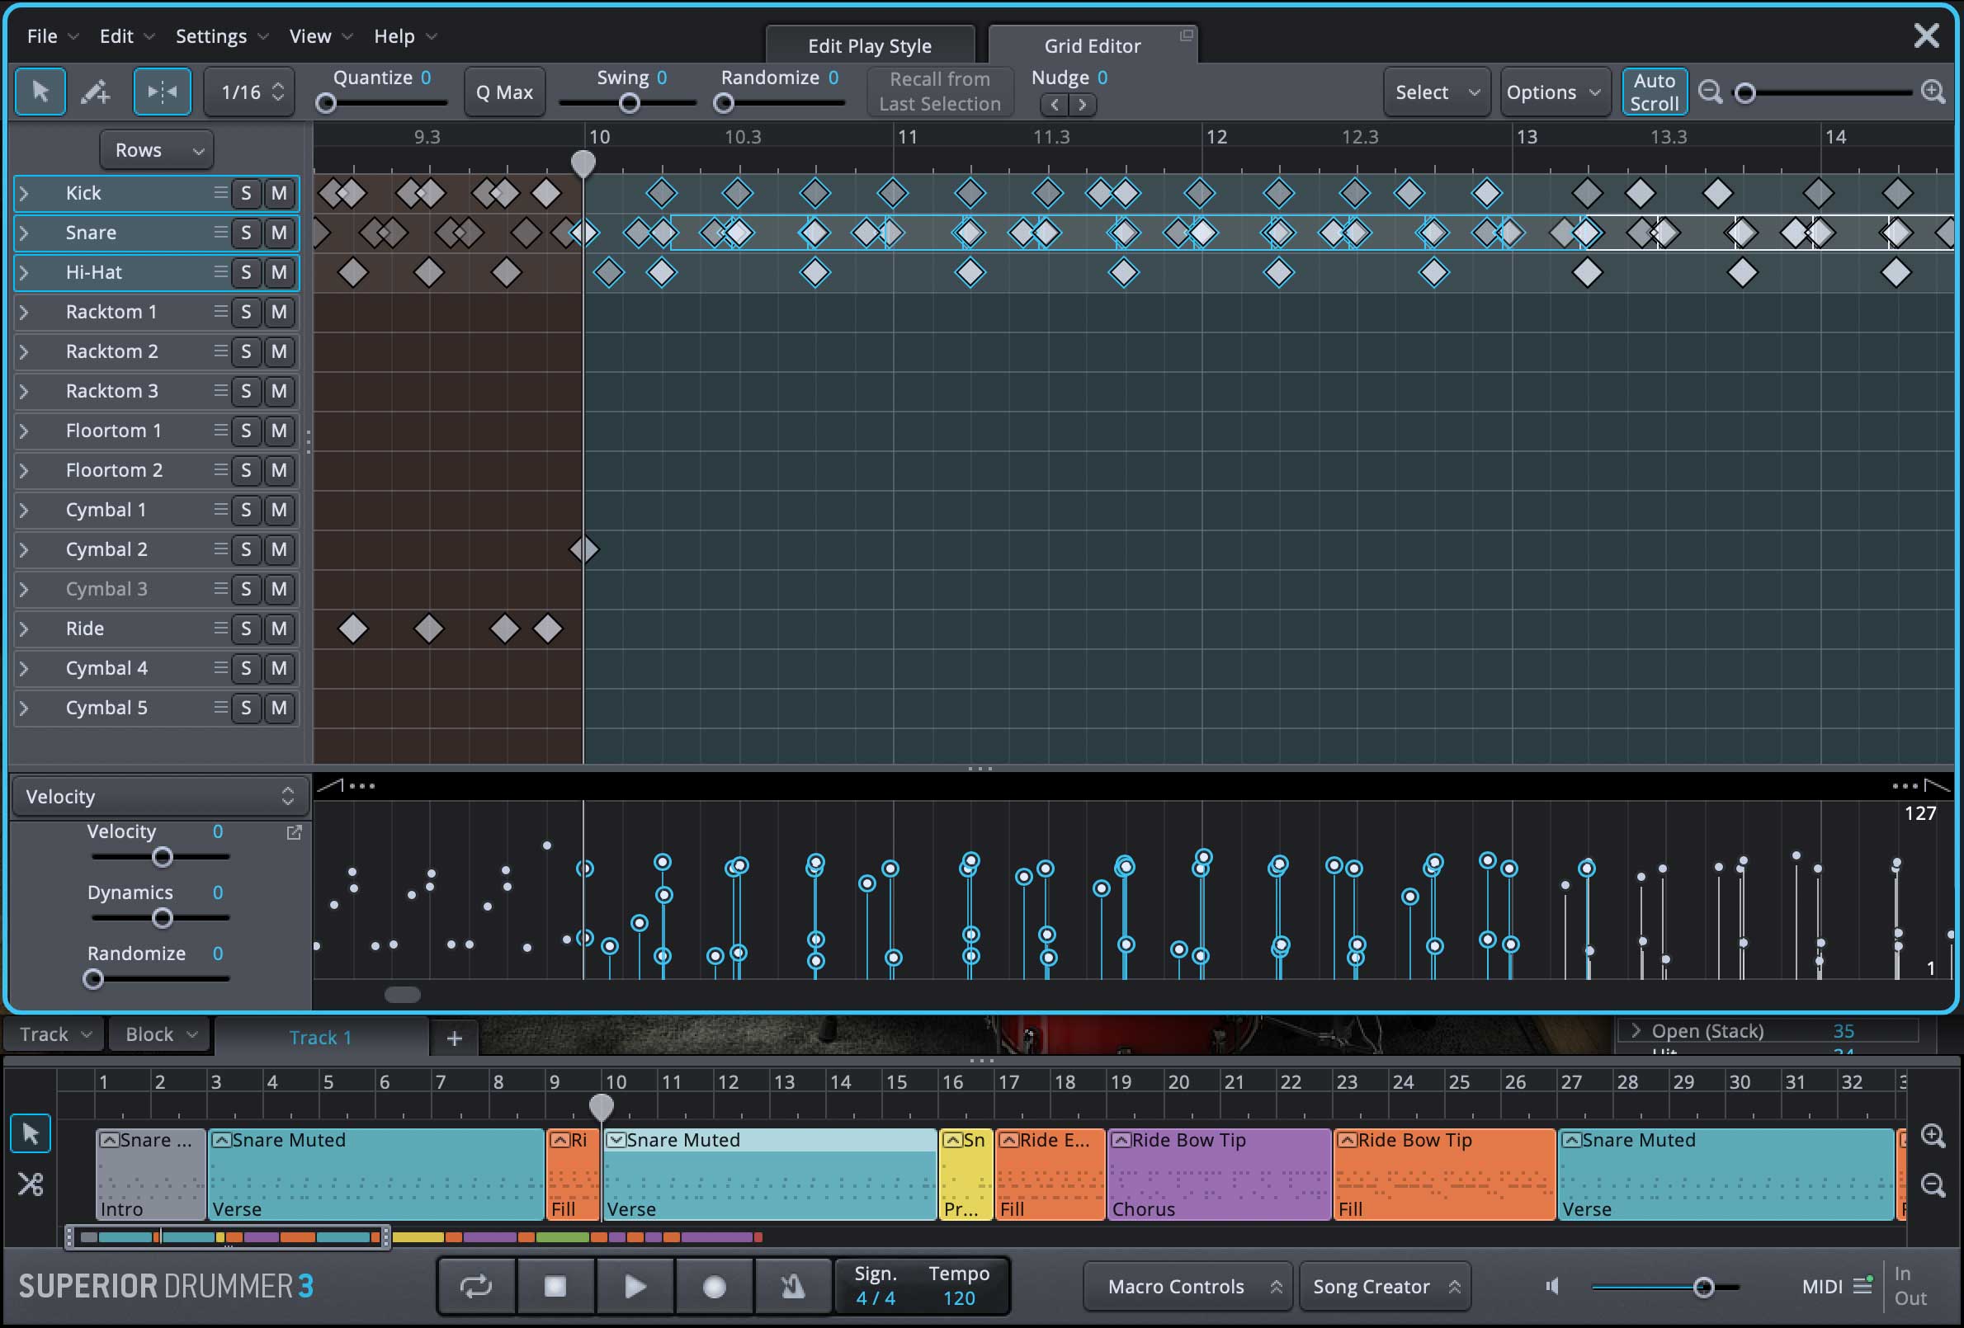Open the Rows dropdown

click(x=157, y=150)
